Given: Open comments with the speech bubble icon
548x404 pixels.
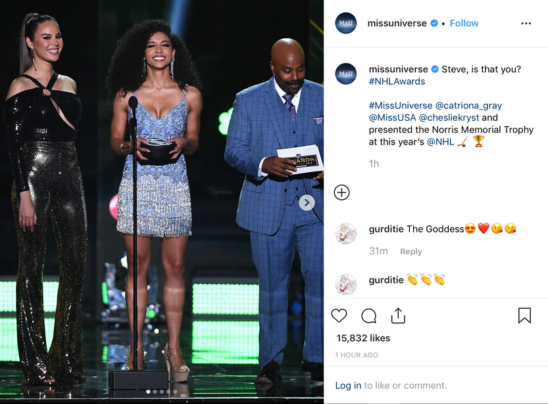Looking at the screenshot, I should 368,316.
